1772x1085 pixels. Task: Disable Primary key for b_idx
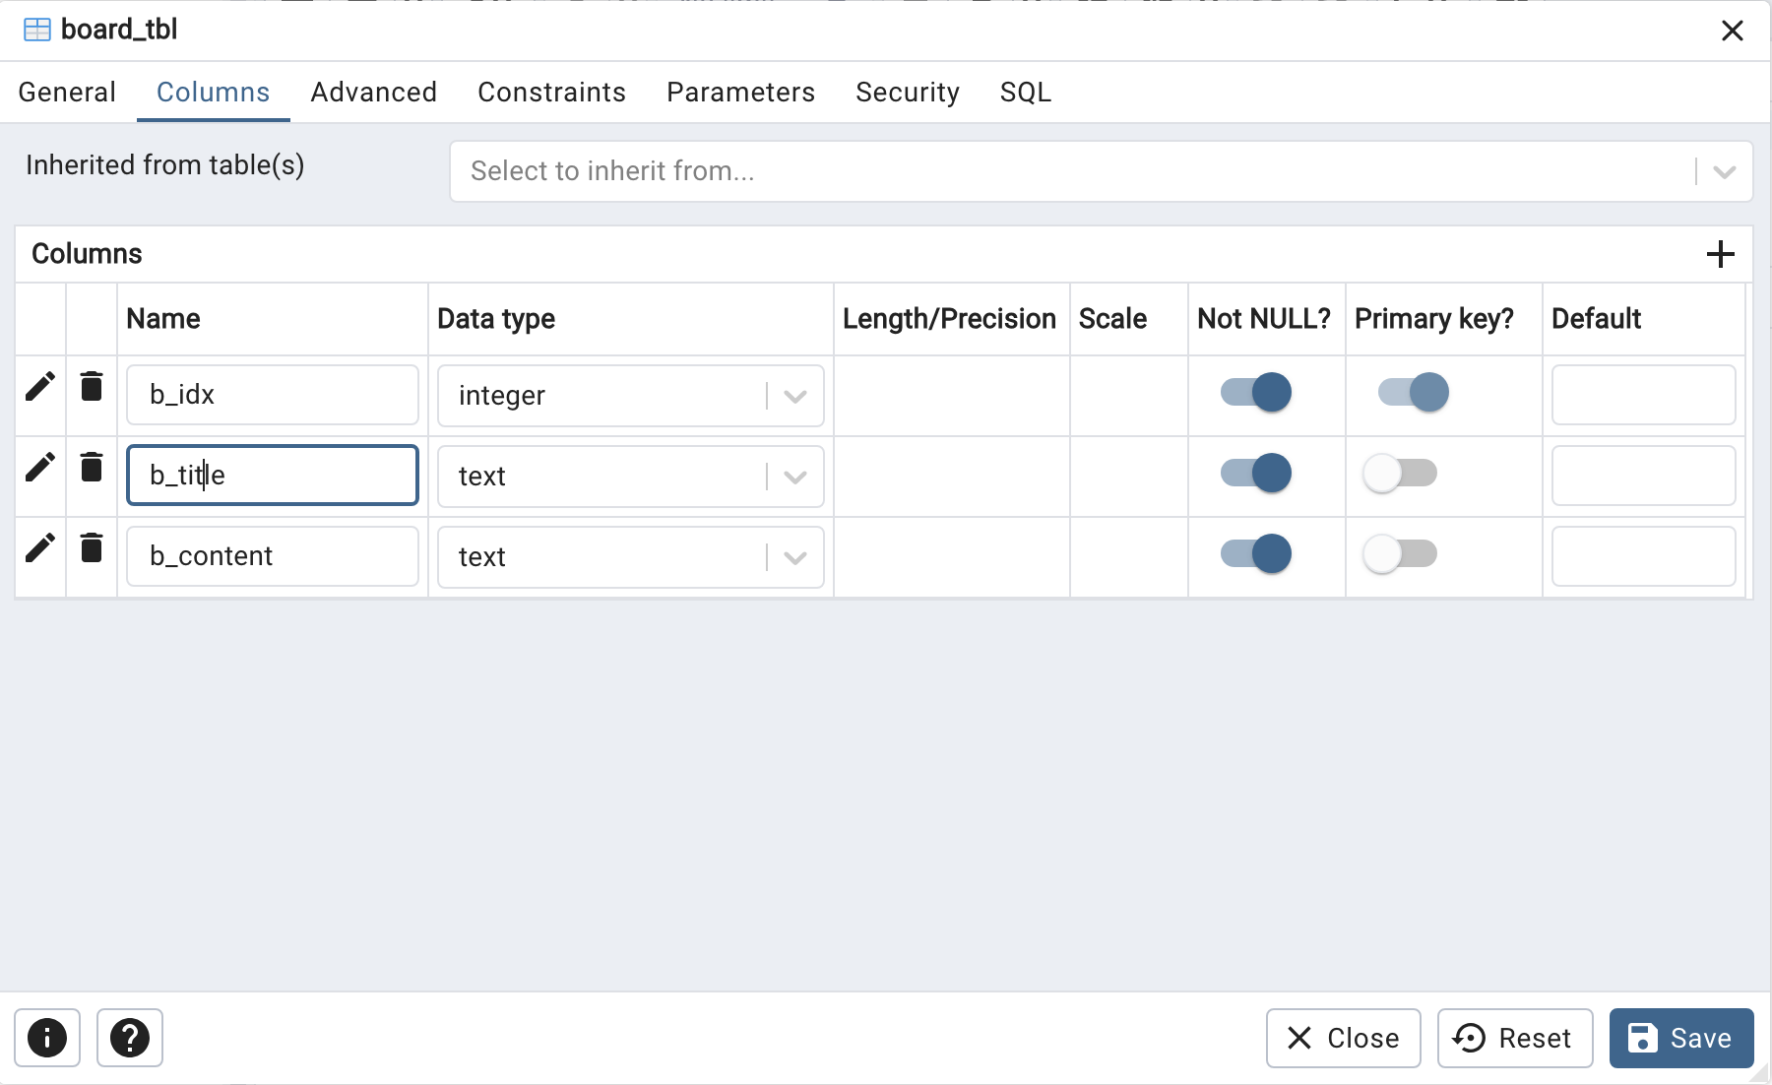point(1414,393)
